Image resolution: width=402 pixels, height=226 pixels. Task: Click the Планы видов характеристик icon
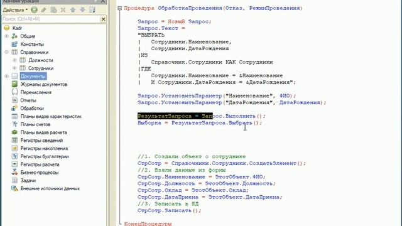[x=14, y=116]
